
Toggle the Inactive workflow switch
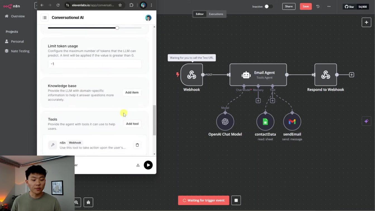(x=268, y=6)
